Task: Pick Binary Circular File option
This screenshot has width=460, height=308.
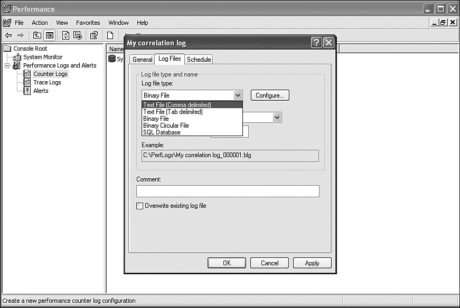Action: tap(166, 126)
